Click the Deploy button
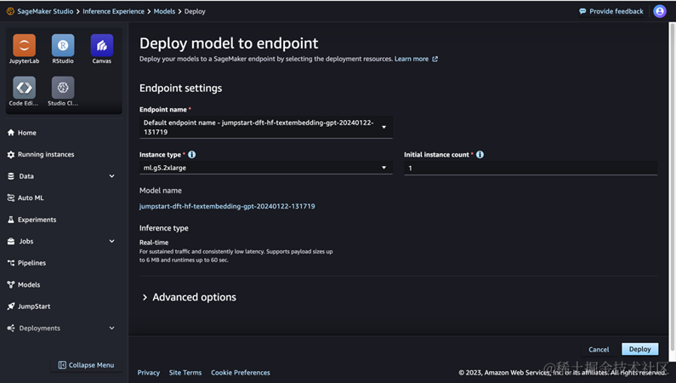 tap(639, 349)
